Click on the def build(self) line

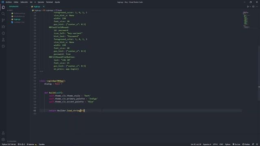pos(54,93)
